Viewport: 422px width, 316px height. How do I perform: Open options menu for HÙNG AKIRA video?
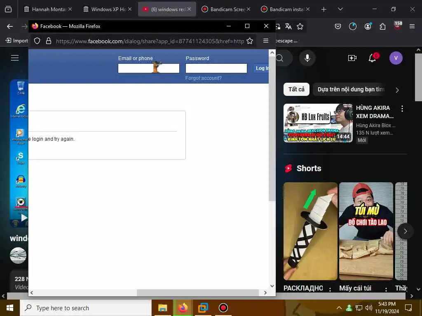(402, 109)
